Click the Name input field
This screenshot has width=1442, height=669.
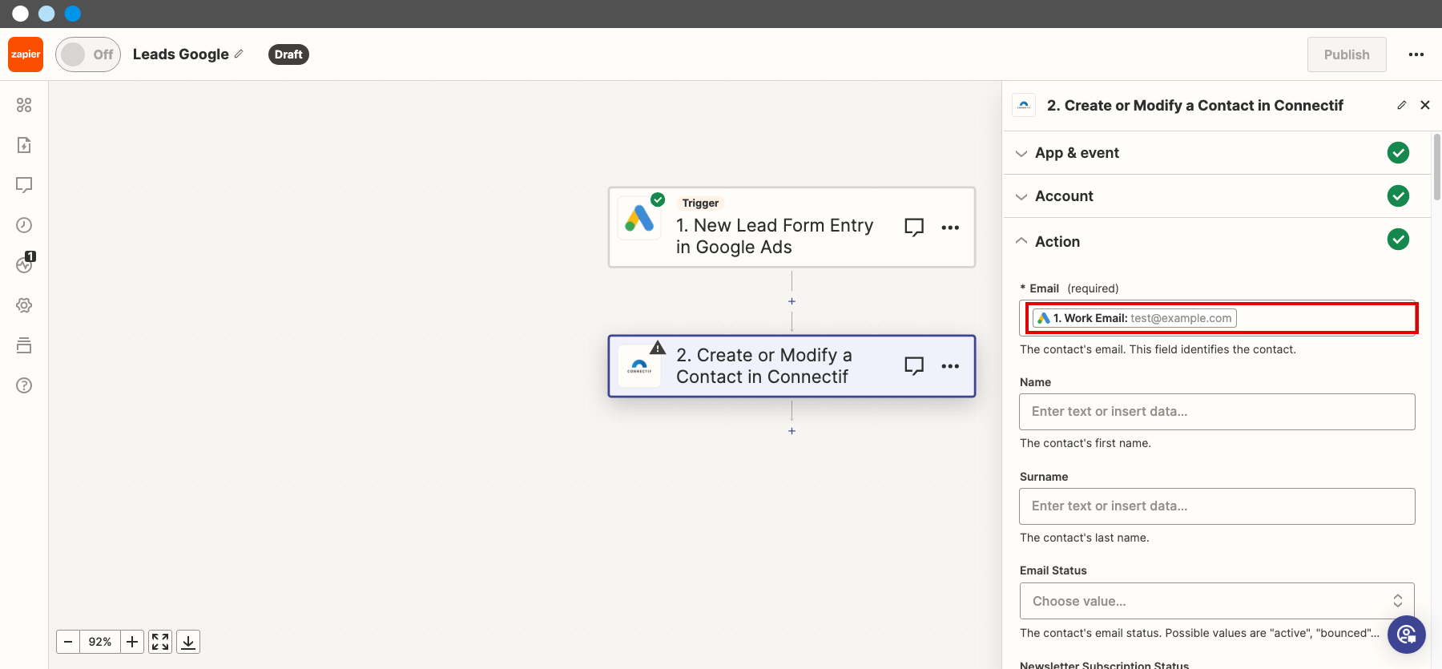(x=1217, y=412)
